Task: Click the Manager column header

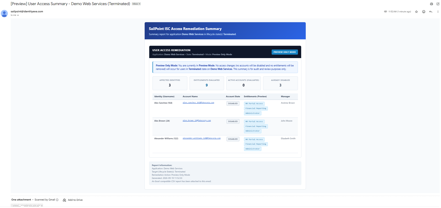Action: coord(285,96)
